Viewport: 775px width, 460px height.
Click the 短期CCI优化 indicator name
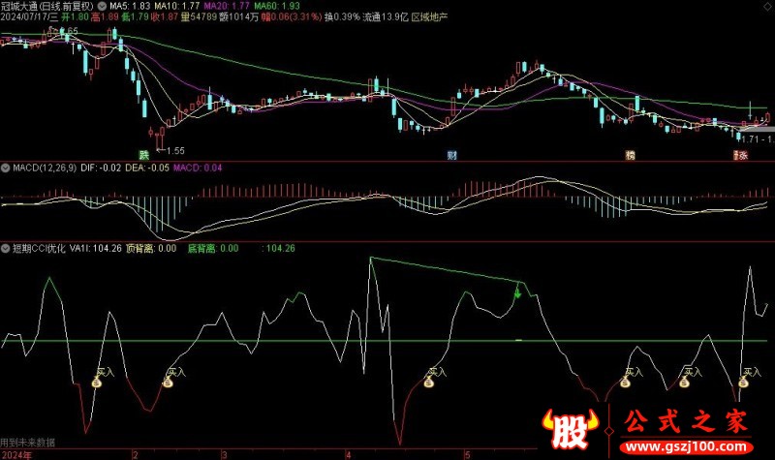coord(39,249)
